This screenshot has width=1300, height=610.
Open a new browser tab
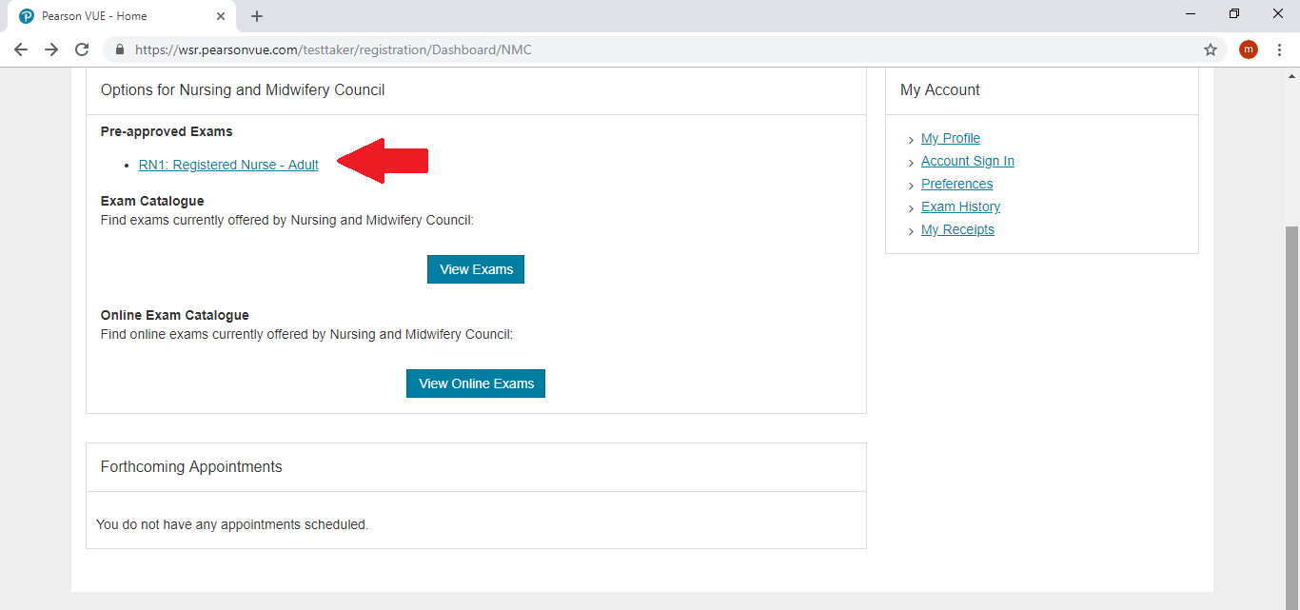[x=256, y=15]
